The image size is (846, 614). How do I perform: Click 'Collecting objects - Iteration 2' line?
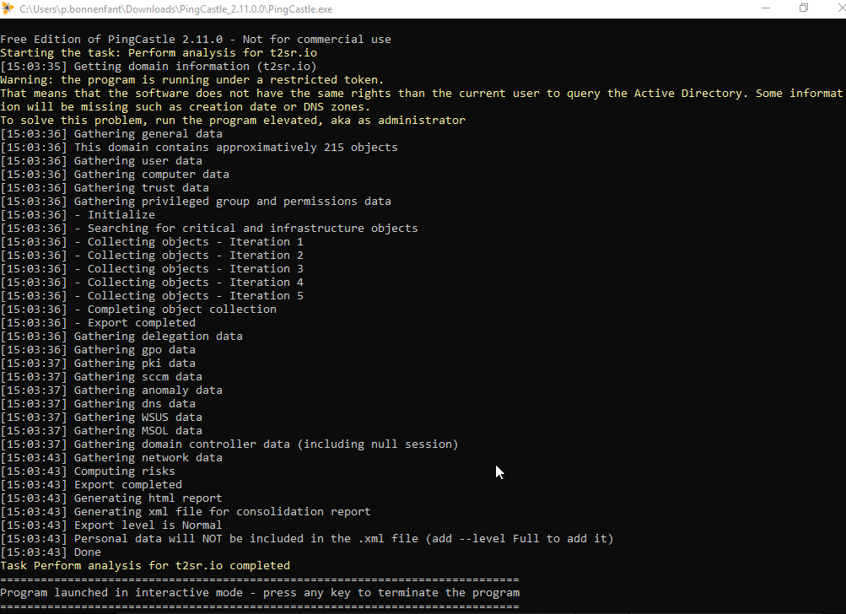tap(152, 256)
